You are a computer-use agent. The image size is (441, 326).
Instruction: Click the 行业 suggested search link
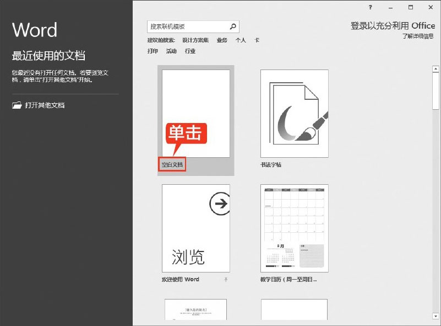click(190, 51)
